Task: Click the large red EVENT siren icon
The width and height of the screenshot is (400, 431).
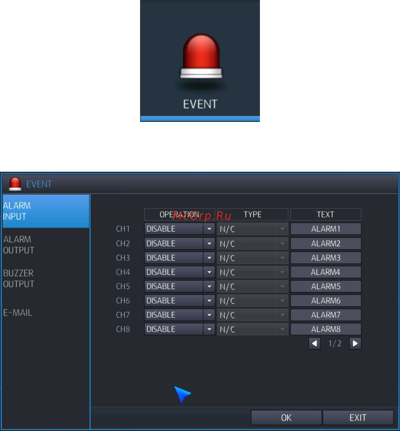Action: (x=201, y=56)
